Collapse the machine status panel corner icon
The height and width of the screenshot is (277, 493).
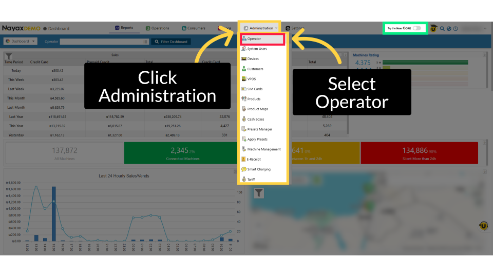click(484, 143)
